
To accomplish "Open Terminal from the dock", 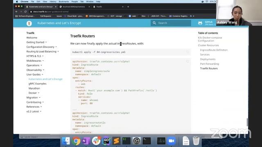I will [147, 141].
